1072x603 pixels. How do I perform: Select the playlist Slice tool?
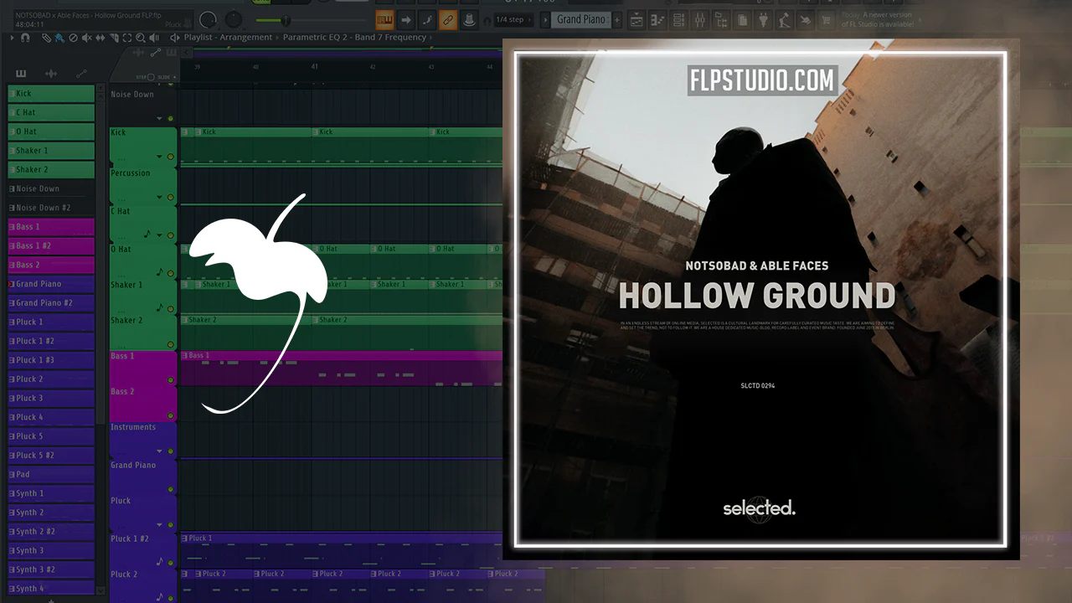pos(113,38)
